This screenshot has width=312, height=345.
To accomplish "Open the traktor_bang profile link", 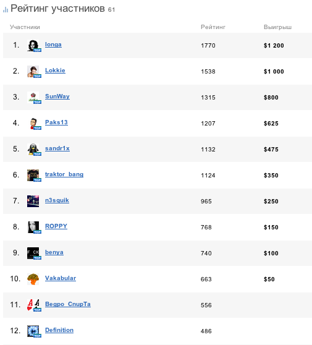I will [64, 174].
